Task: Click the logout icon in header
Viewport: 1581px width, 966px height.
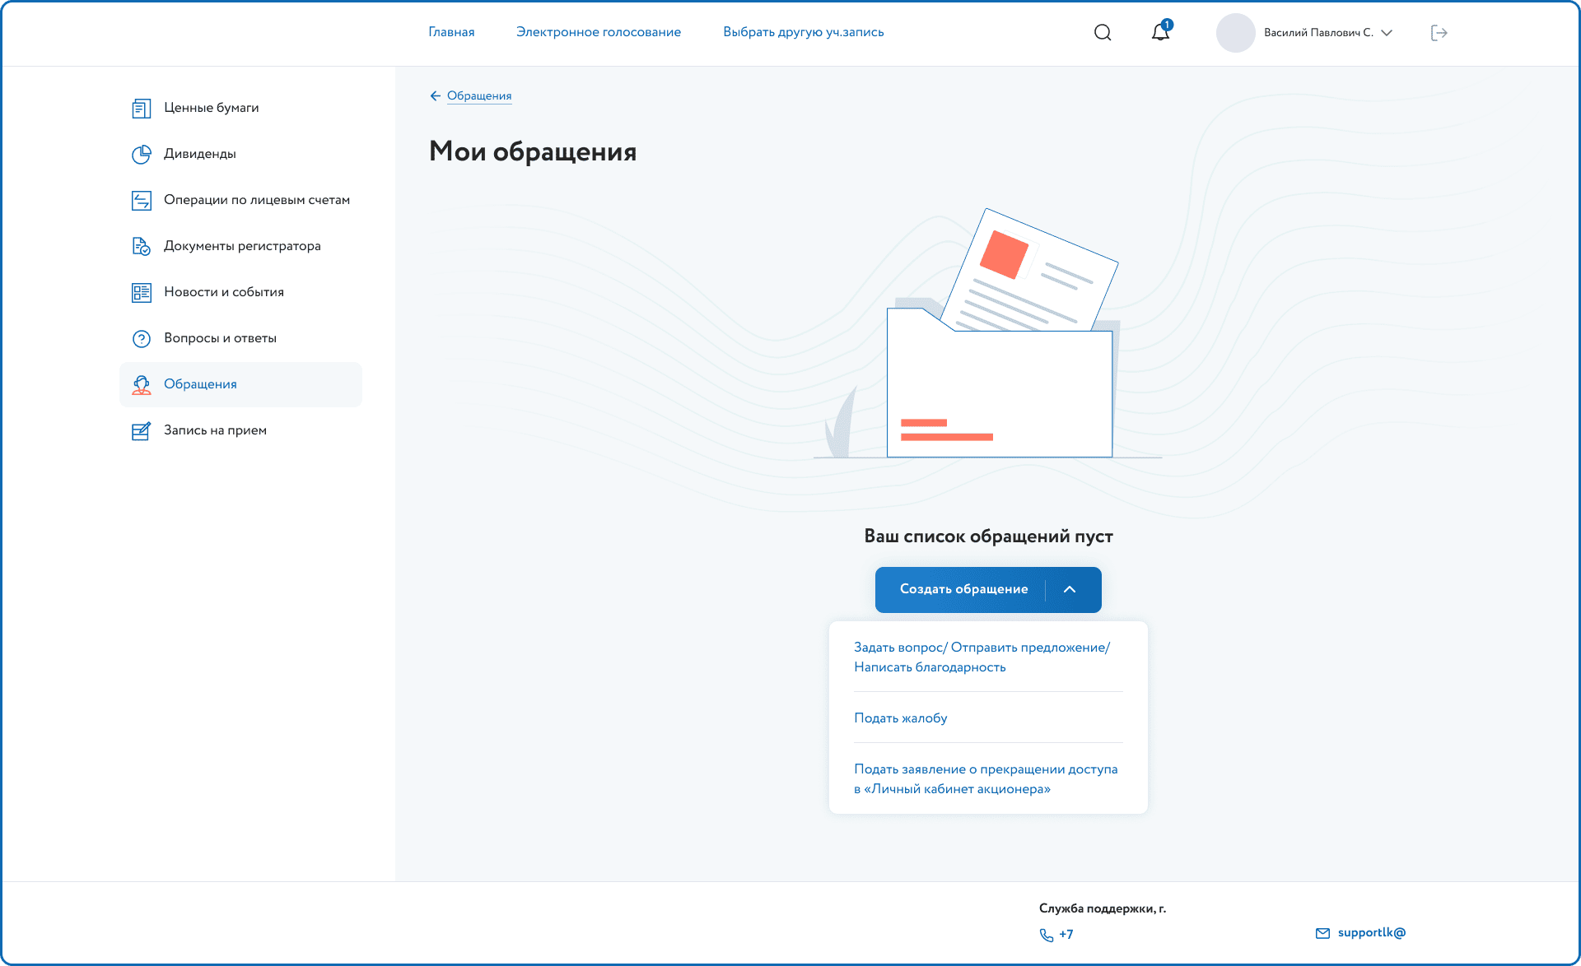Action: (x=1439, y=32)
